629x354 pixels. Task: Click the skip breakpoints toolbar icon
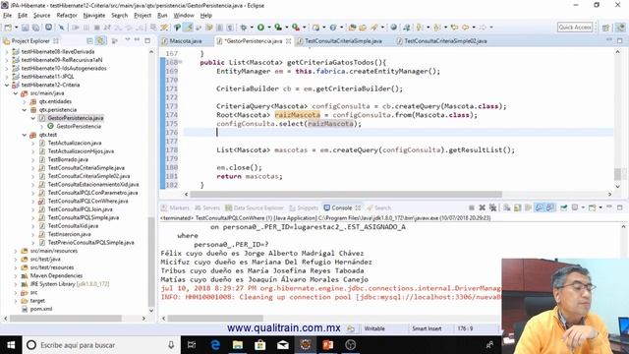pos(61,28)
